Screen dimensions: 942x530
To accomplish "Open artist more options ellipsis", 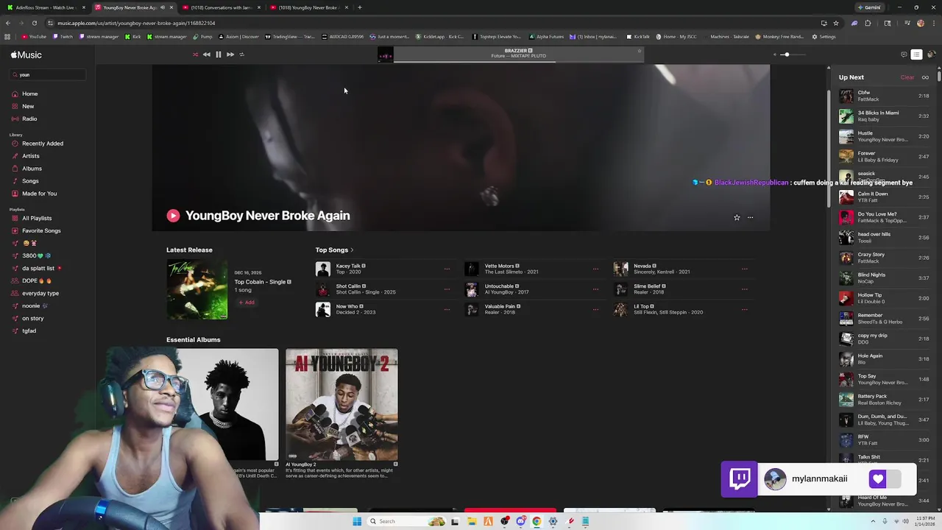I will (750, 217).
